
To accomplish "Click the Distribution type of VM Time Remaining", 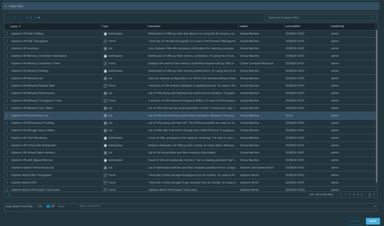I will point(115,138).
